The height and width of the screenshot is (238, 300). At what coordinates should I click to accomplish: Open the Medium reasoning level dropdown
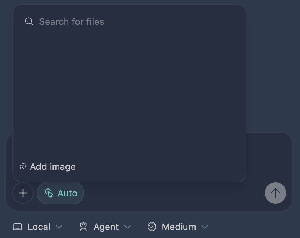click(x=178, y=227)
